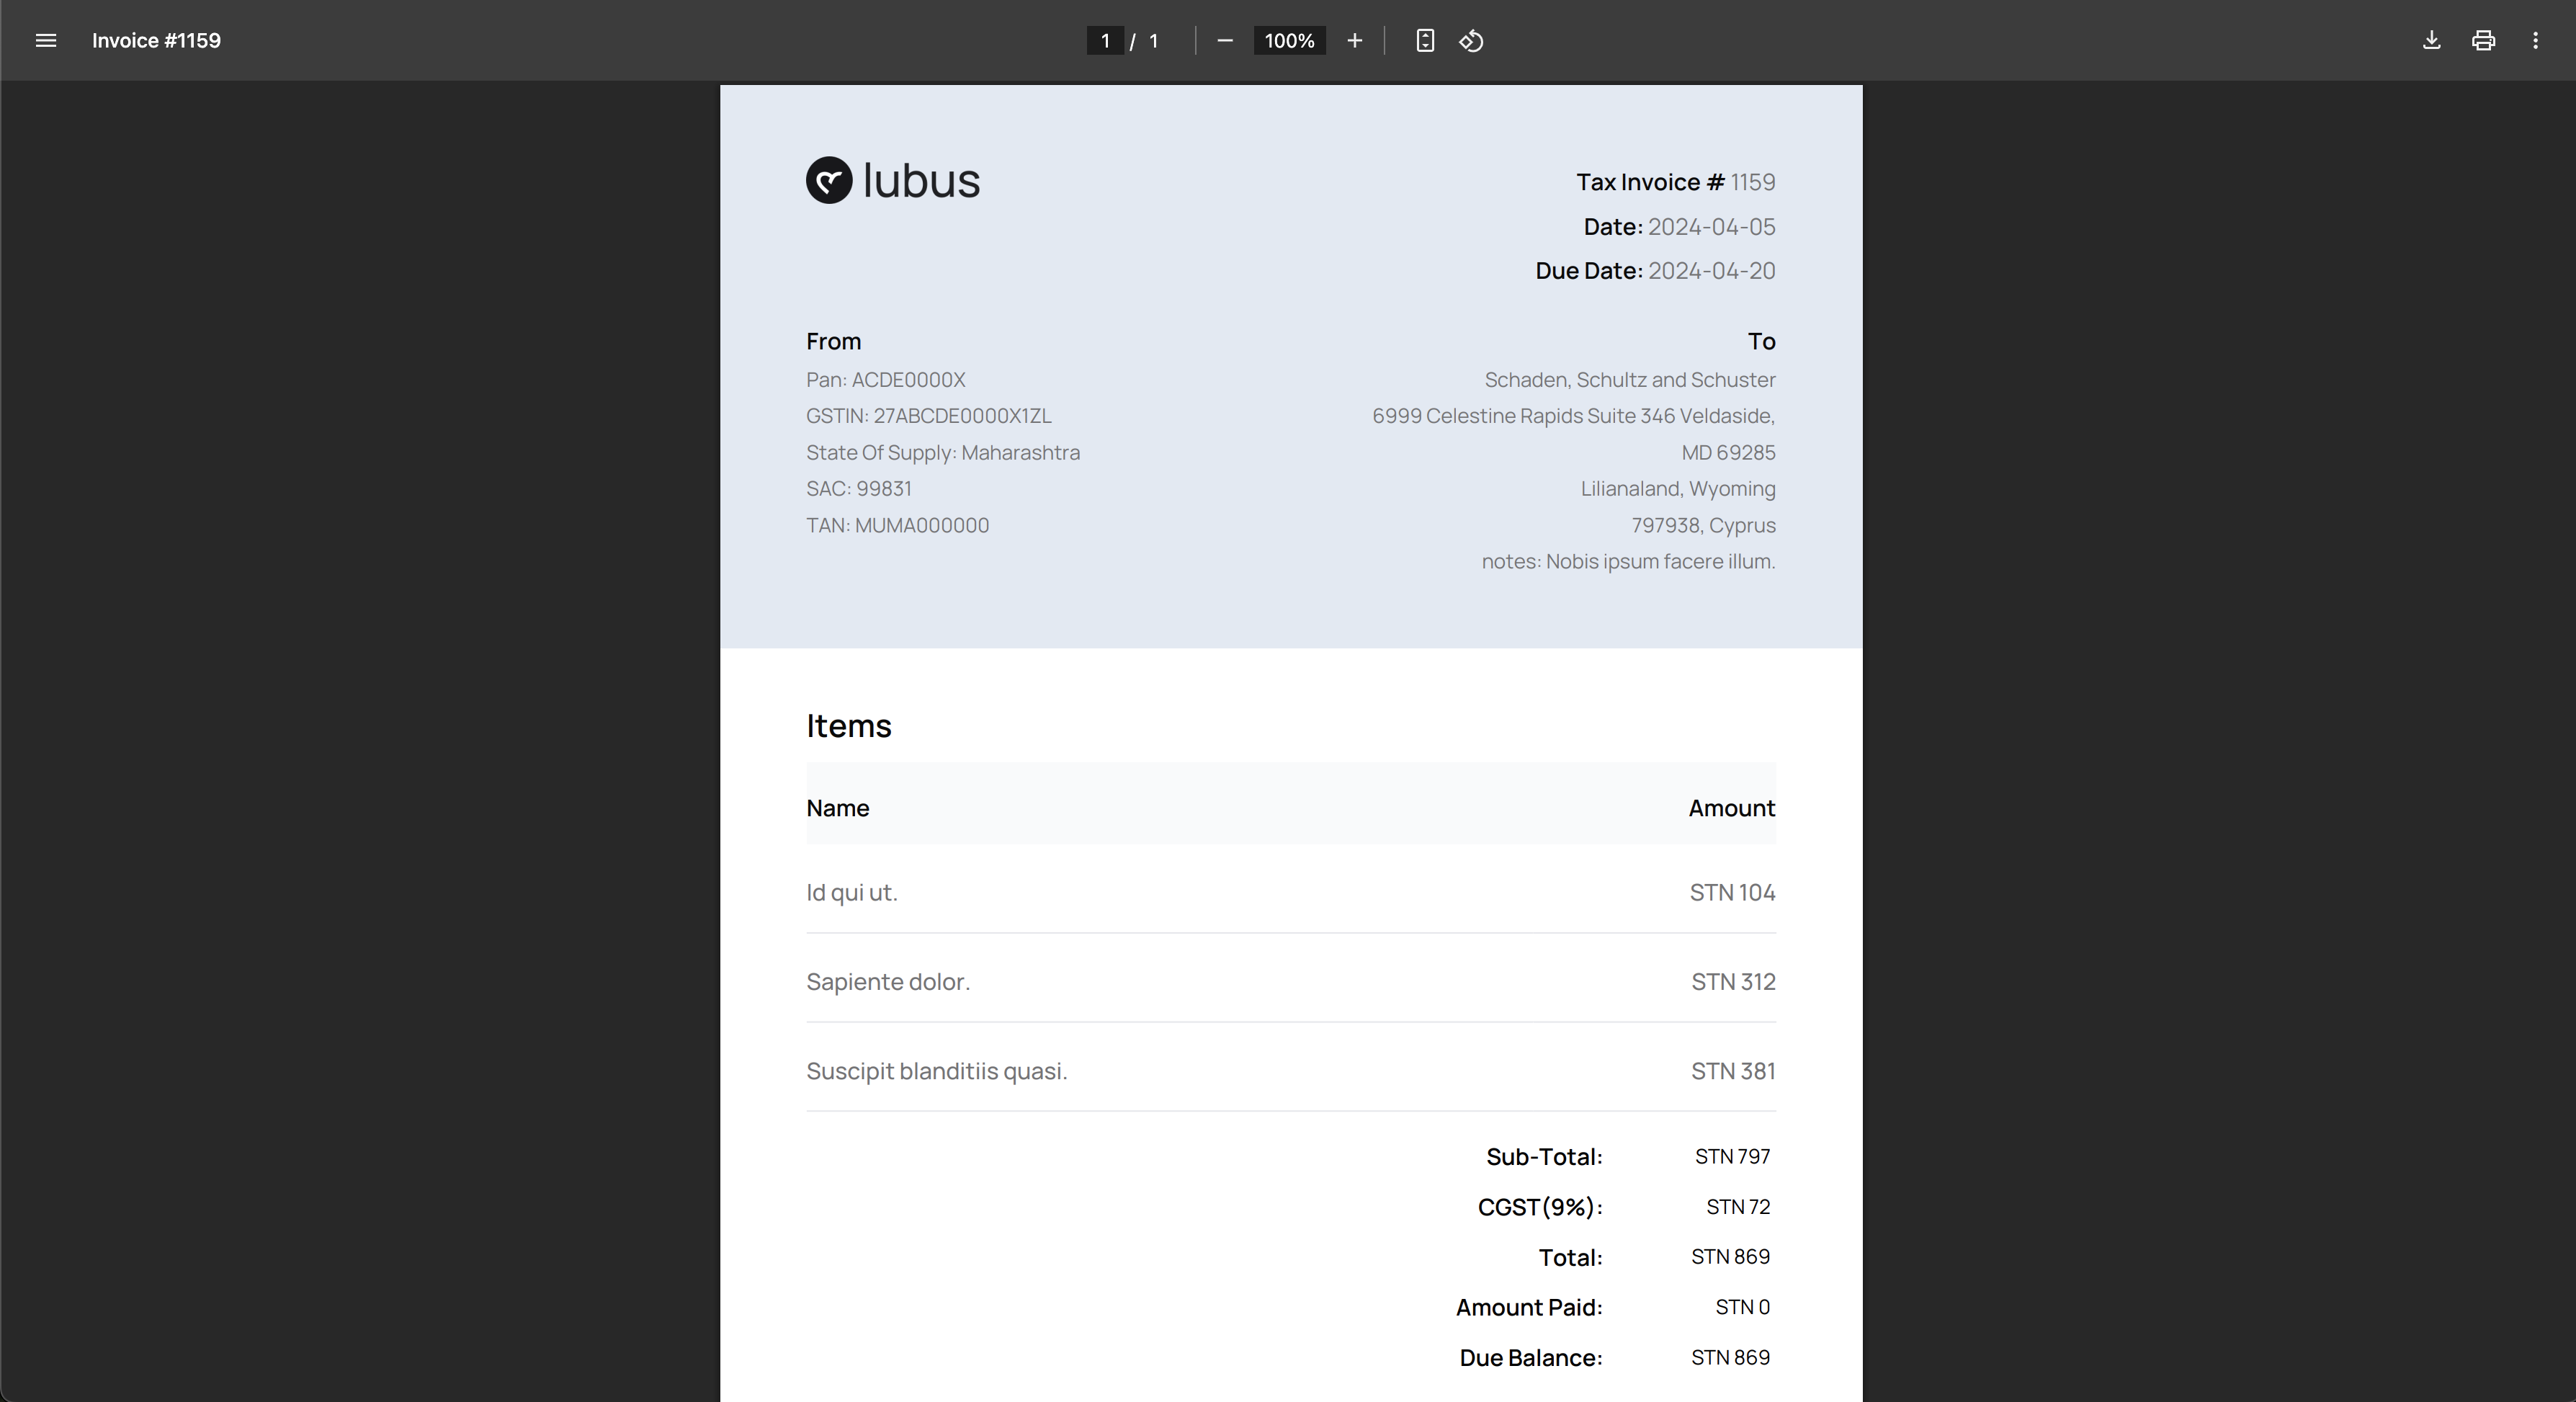This screenshot has height=1402, width=2576.
Task: Click the 100% zoom level field
Action: coord(1289,41)
